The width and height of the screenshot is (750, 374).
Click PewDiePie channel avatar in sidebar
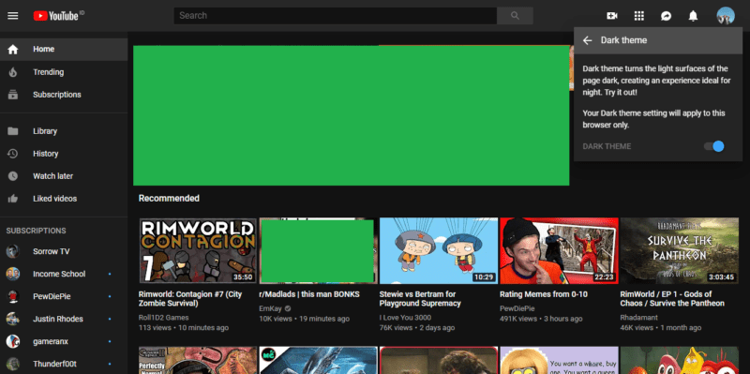coord(13,296)
